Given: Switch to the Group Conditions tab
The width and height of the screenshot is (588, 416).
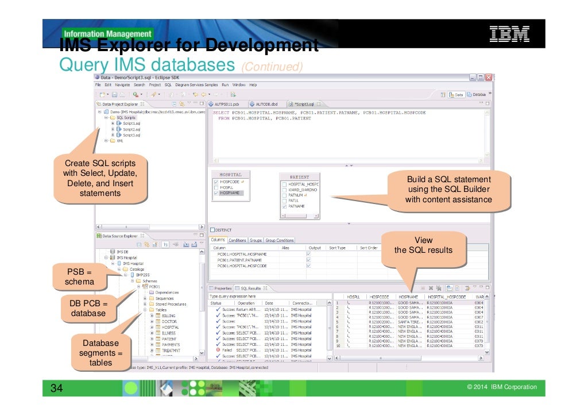Looking at the screenshot, I should pos(280,240).
